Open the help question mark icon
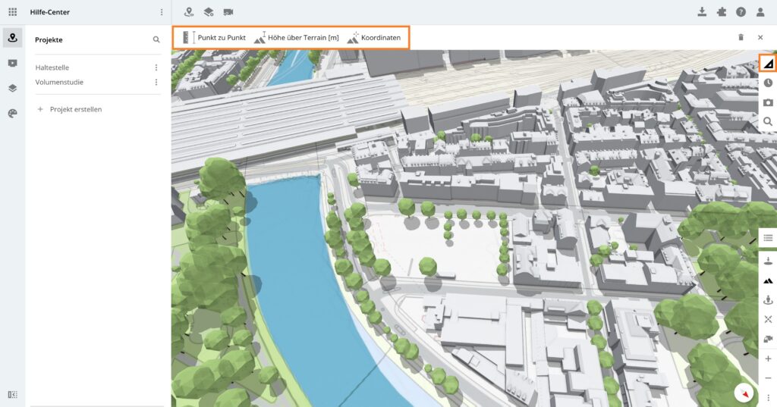This screenshot has width=777, height=407. click(741, 12)
